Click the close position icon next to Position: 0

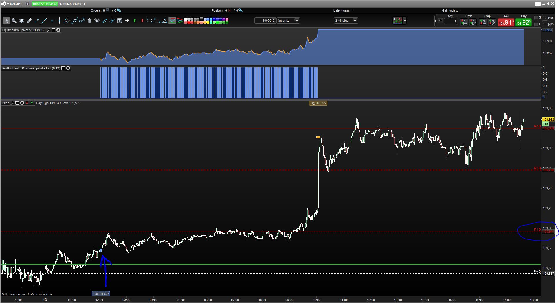229,10
